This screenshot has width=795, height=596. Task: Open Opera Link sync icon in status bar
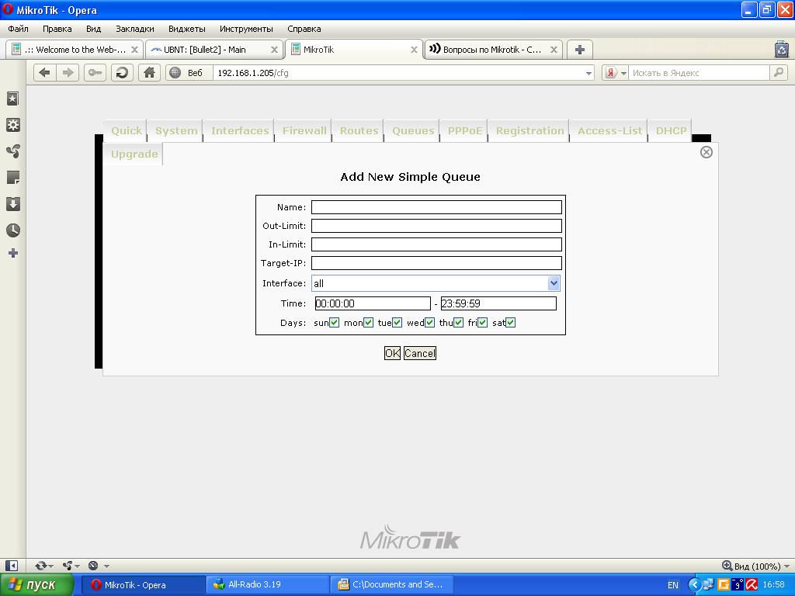[x=40, y=566]
